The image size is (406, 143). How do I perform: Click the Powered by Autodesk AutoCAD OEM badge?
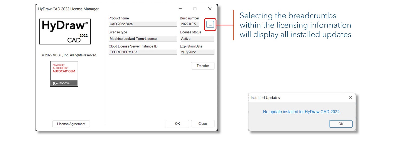[x=64, y=74]
